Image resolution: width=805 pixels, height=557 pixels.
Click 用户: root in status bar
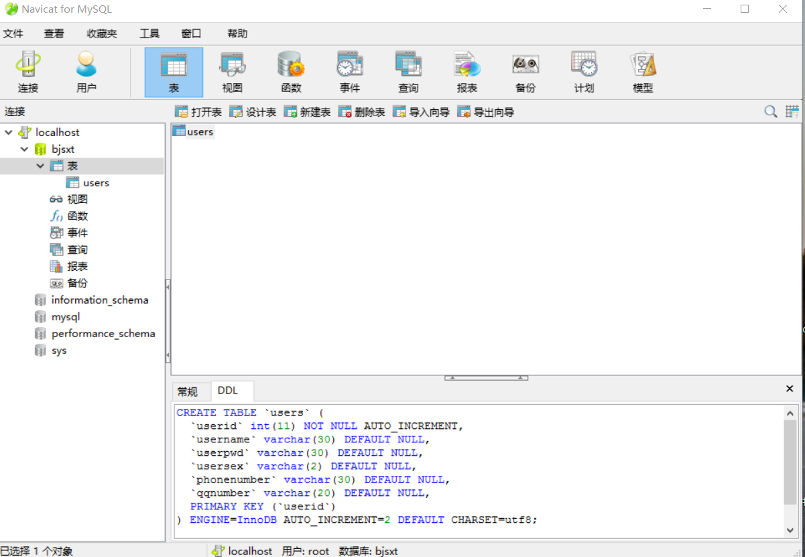click(306, 551)
